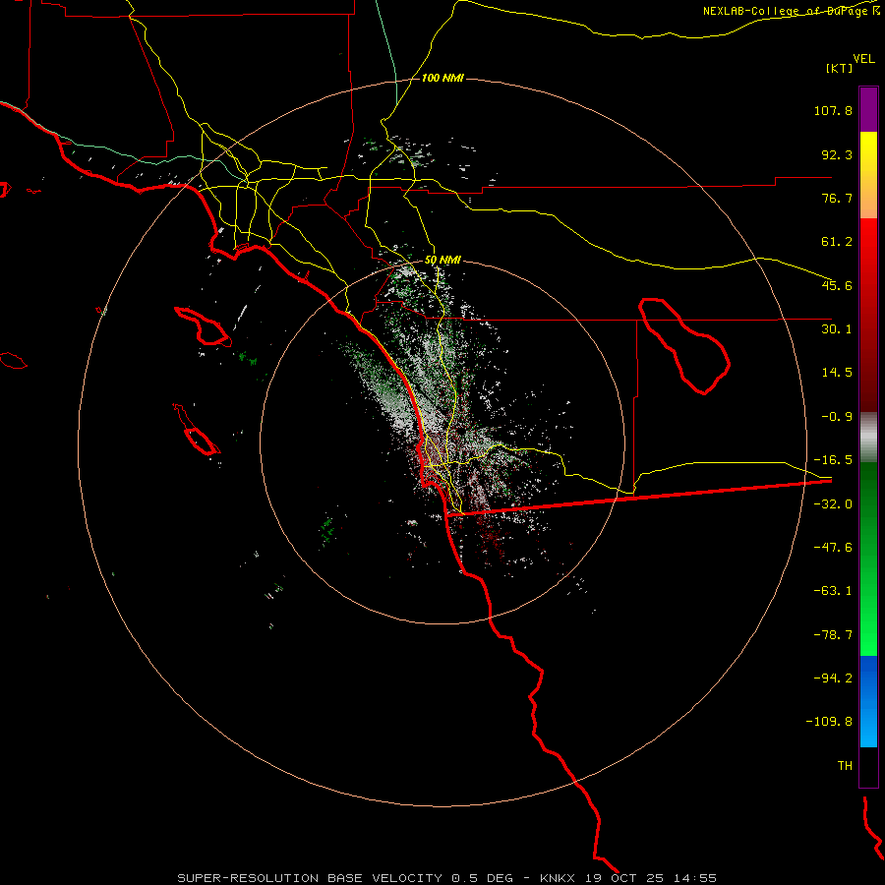
Task: Pick the black TH segment of the color bar
Action: (868, 766)
